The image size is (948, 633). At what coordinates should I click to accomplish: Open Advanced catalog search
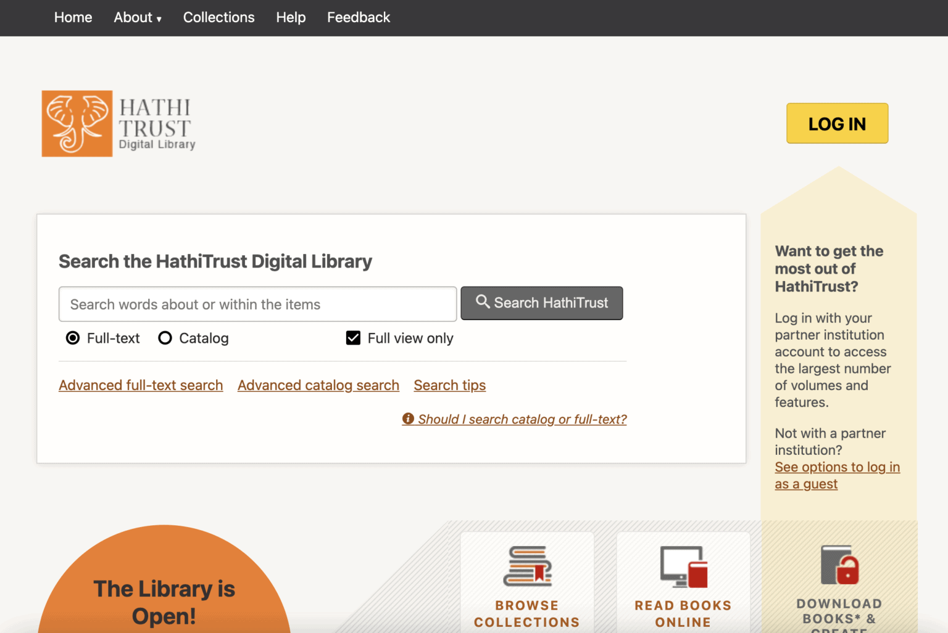pos(318,385)
